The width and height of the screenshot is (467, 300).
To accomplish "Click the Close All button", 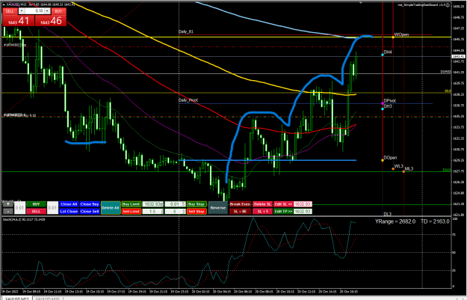I will coord(69,204).
